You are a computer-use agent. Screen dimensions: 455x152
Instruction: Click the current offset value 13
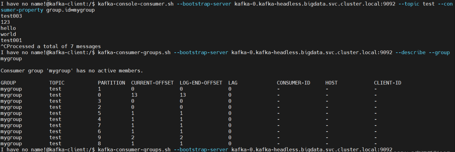click(134, 95)
